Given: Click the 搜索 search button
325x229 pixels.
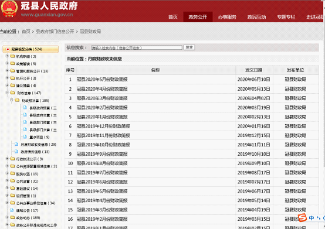Looking at the screenshot, I should 189,47.
